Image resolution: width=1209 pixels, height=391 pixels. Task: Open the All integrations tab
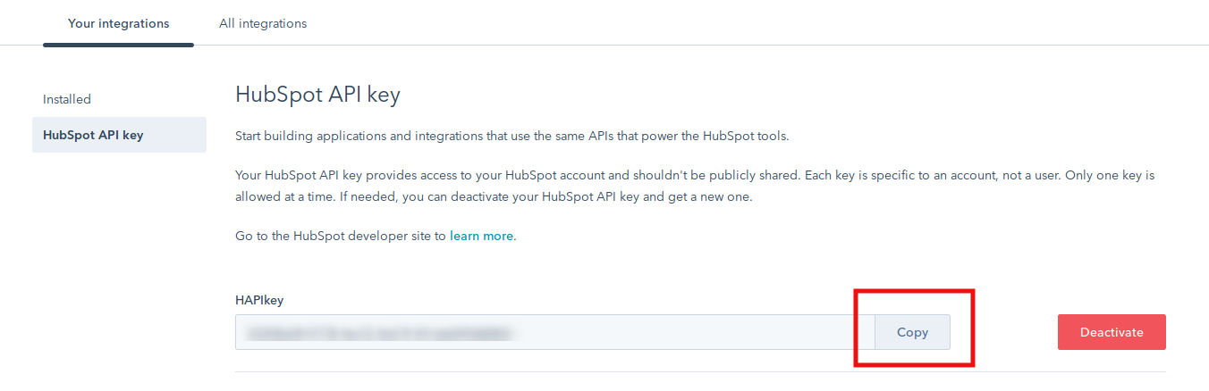263,23
